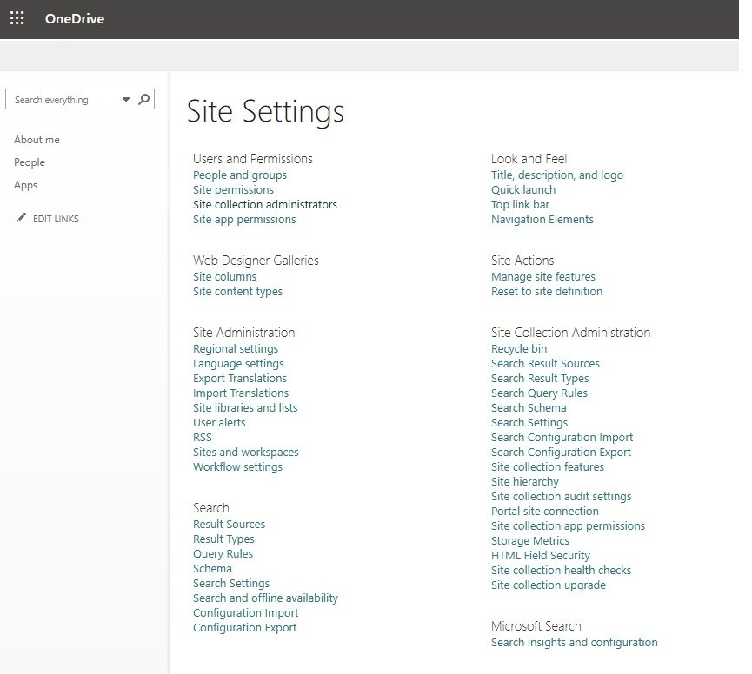Image resolution: width=752 pixels, height=674 pixels.
Task: Click the search magnifier icon
Action: (x=143, y=99)
